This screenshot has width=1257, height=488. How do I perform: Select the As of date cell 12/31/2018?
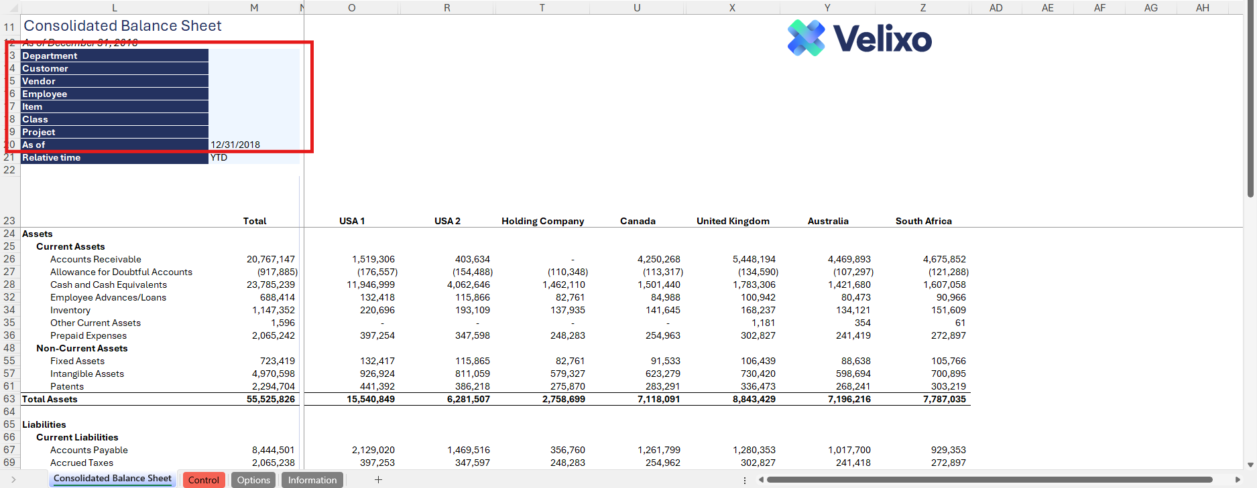(254, 145)
